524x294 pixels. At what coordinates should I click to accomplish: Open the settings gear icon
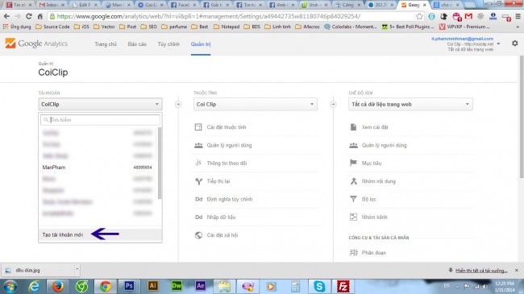coord(514,43)
